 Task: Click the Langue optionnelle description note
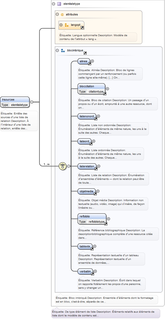pyautogui.click(x=98, y=37)
